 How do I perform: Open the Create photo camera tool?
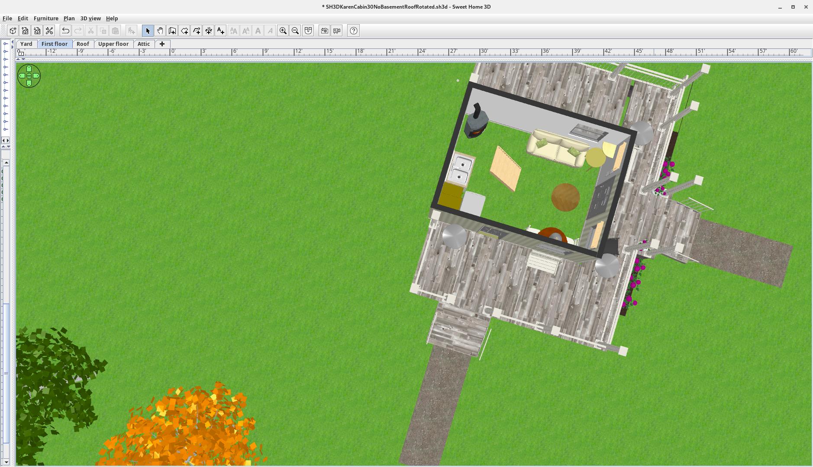324,31
